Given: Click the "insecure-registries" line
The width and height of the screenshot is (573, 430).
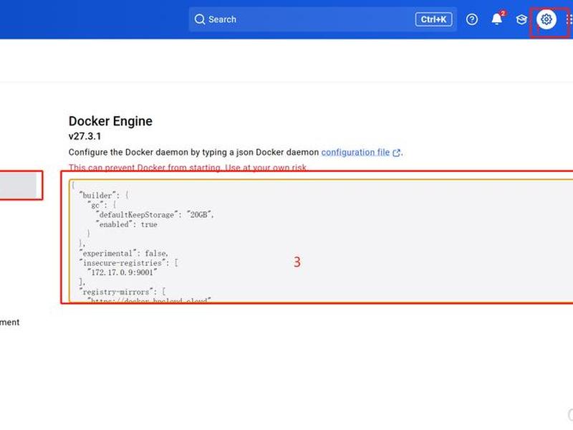Looking at the screenshot, I should (x=129, y=263).
